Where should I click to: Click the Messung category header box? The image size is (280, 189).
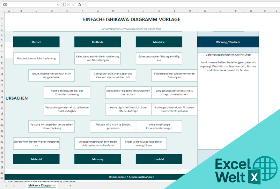97,159
